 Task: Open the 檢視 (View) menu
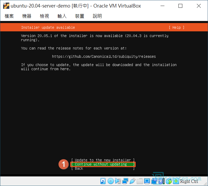pyautogui.click(x=44, y=16)
